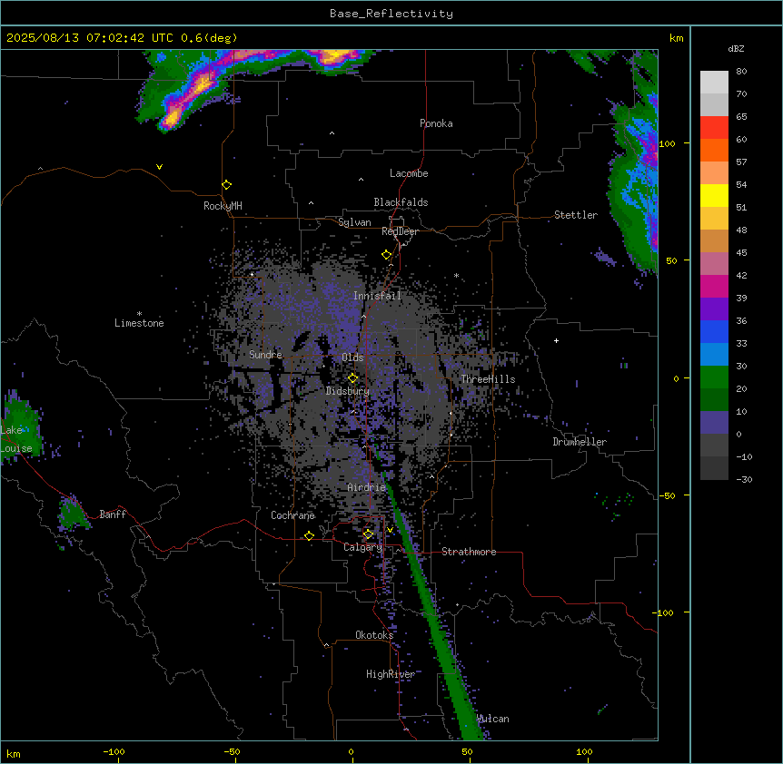This screenshot has height=764, width=783.
Task: Pick the blue 36–33 dBZ legend swatch
Action: 714,331
